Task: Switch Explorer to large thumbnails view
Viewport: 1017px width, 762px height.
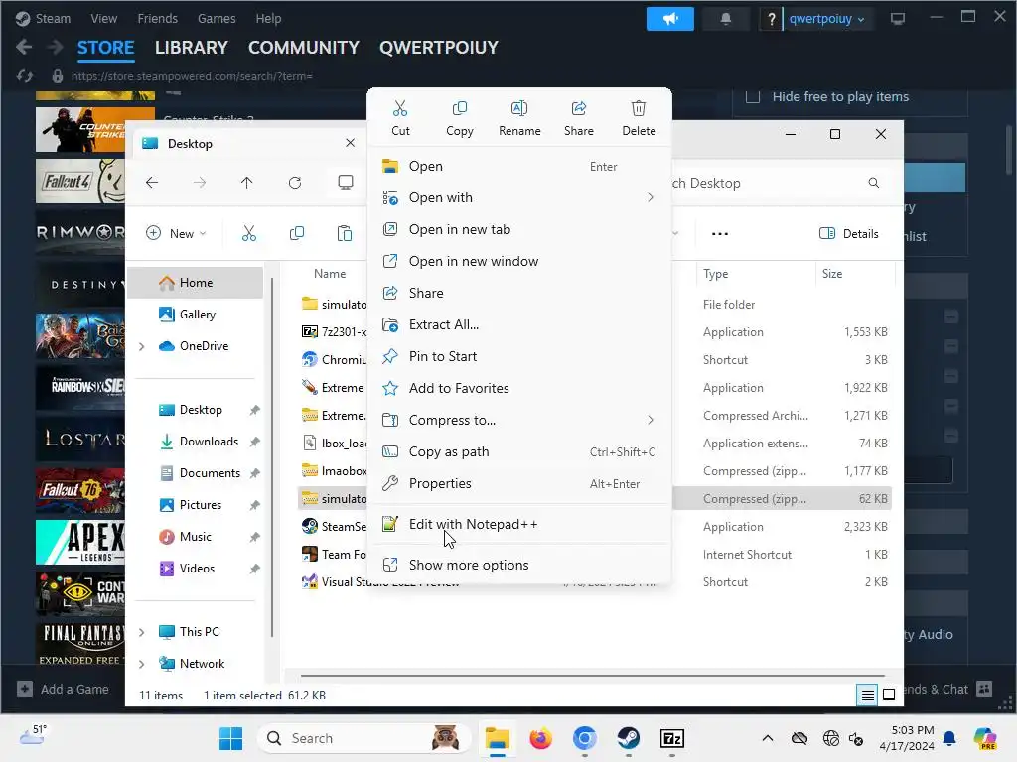Action: [x=889, y=695]
